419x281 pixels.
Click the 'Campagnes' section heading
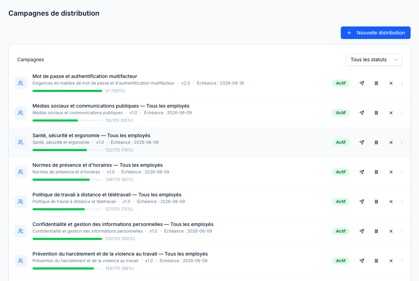point(31,60)
